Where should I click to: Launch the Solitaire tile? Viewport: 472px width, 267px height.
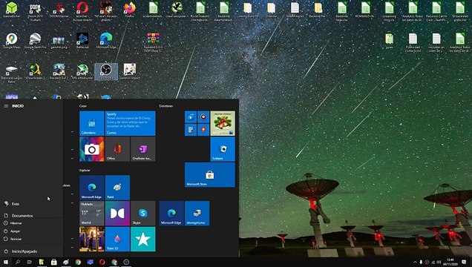click(x=223, y=149)
